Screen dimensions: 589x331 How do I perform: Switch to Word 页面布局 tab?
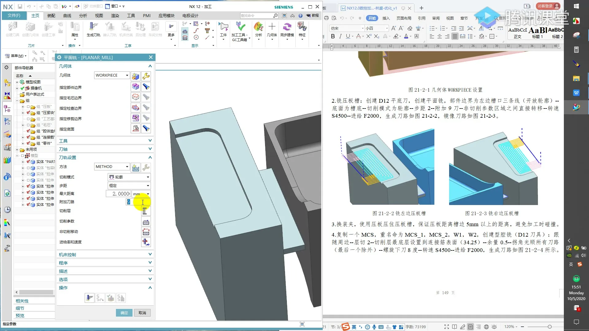(404, 18)
